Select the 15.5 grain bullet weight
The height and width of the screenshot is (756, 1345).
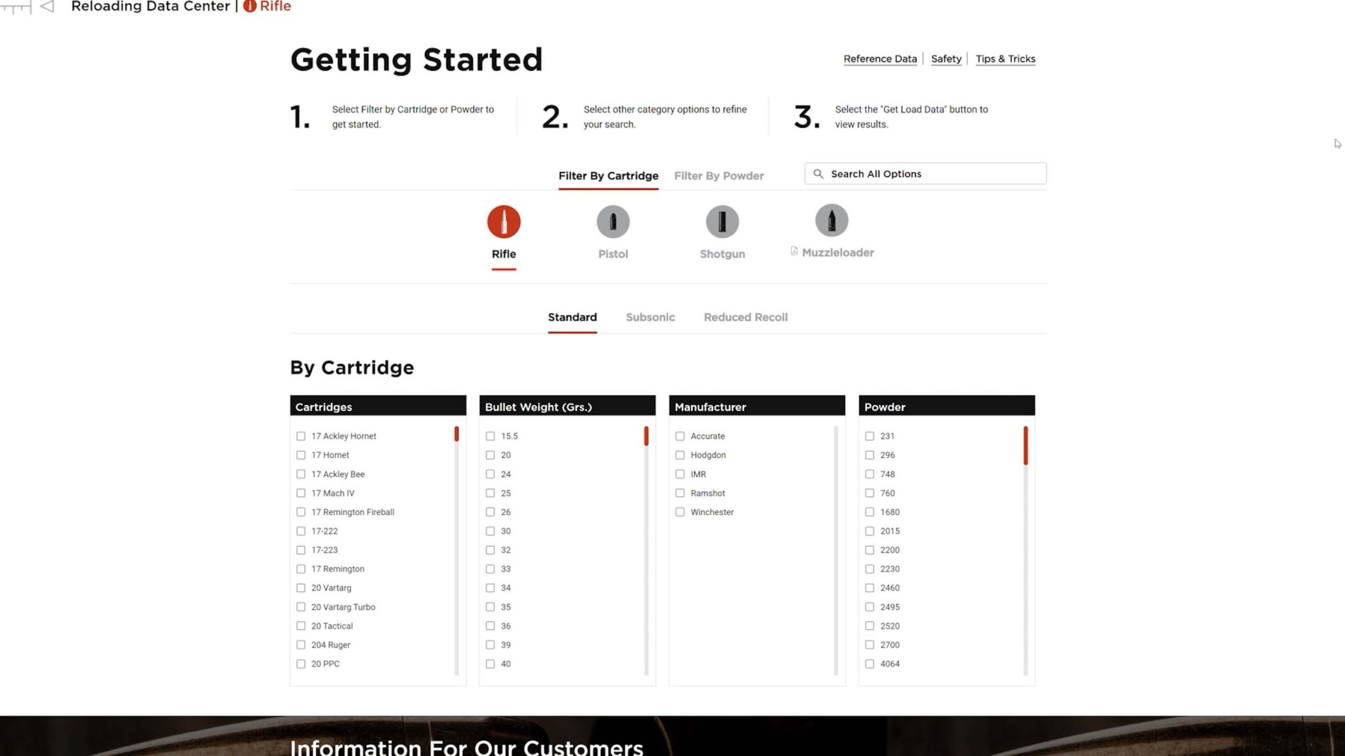(x=490, y=436)
